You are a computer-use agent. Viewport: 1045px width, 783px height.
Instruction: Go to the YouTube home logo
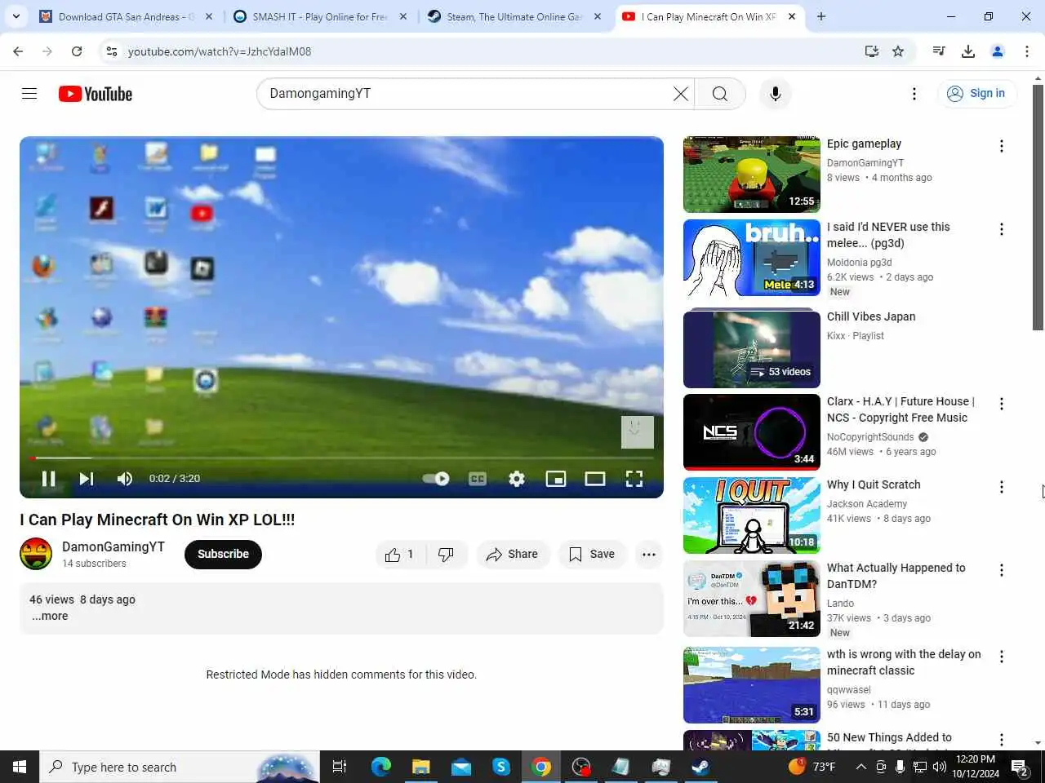[96, 94]
